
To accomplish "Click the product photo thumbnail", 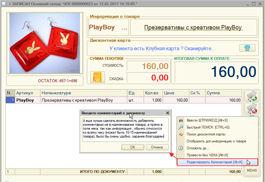I will [x=45, y=43].
